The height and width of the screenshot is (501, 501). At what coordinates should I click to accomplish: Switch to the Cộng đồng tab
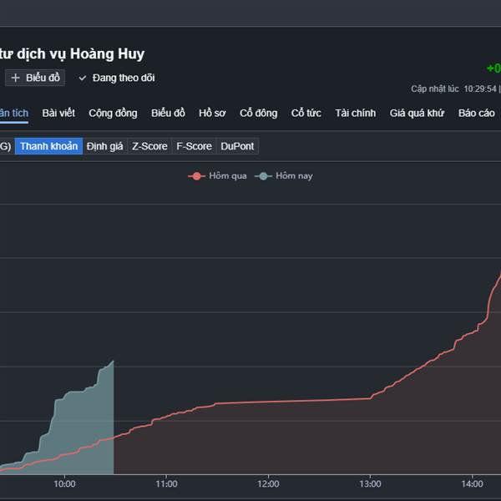pyautogui.click(x=113, y=113)
